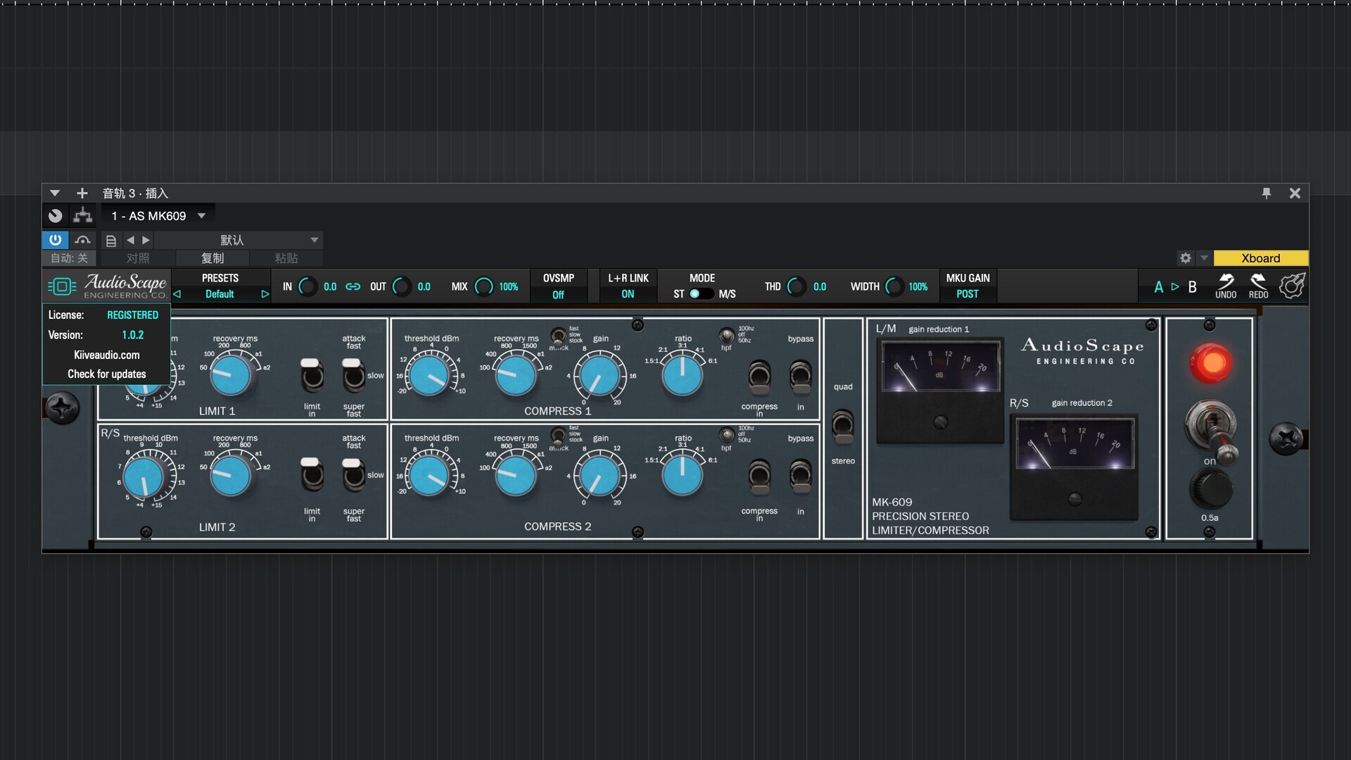Toggle Limit 1 limit-in switch
This screenshot has width=1351, height=760.
[x=311, y=375]
